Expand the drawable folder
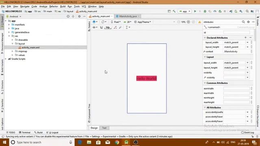This screenshot has width=260, height=146. tap(13, 40)
